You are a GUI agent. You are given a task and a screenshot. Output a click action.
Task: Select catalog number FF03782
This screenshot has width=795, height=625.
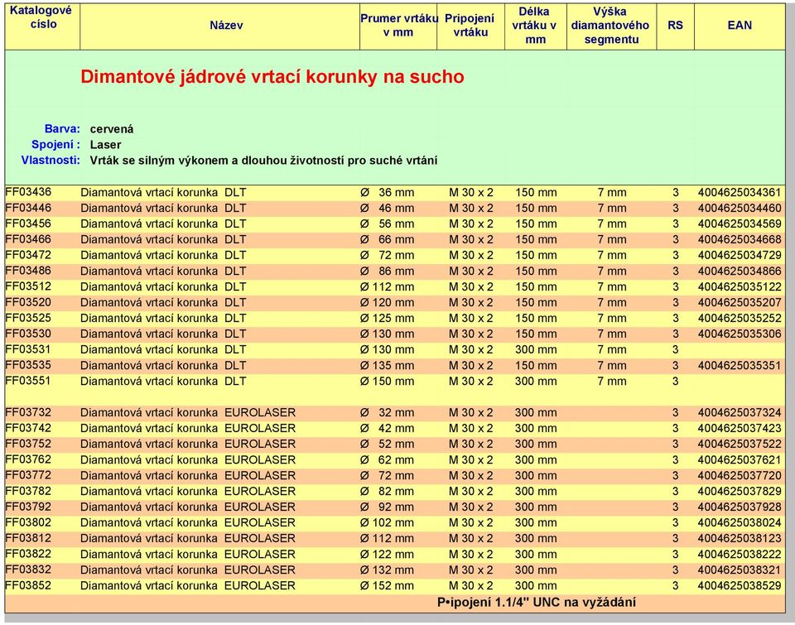click(x=28, y=491)
